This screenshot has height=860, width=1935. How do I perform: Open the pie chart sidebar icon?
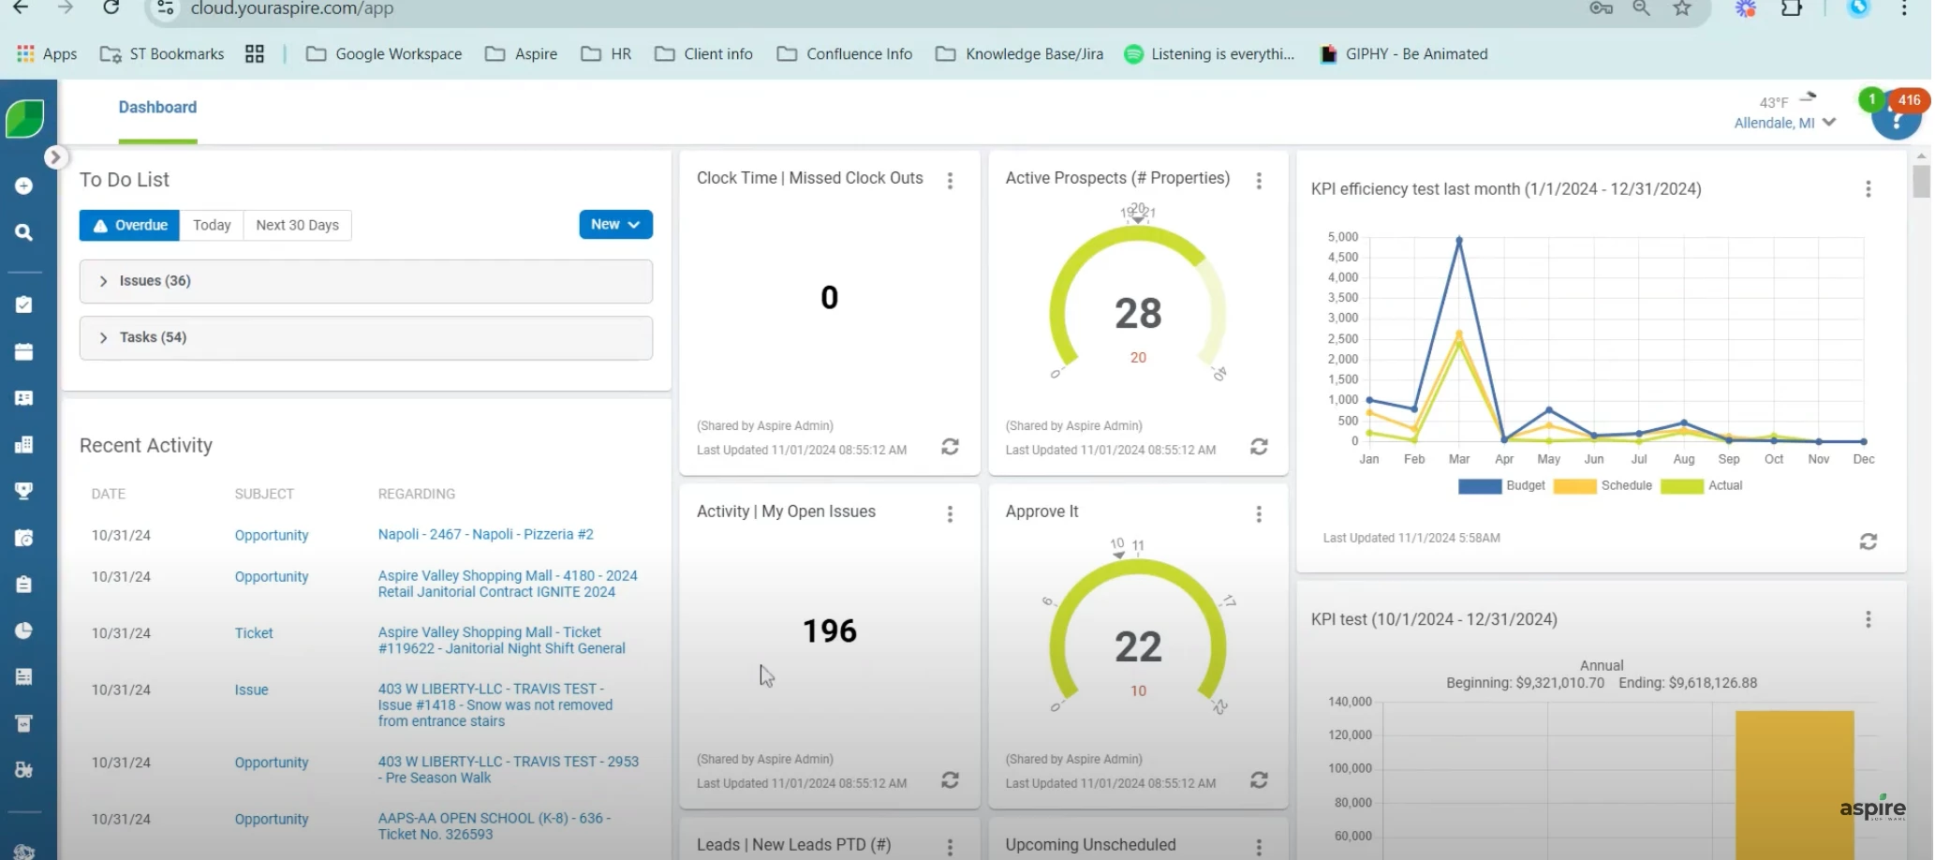click(x=24, y=630)
